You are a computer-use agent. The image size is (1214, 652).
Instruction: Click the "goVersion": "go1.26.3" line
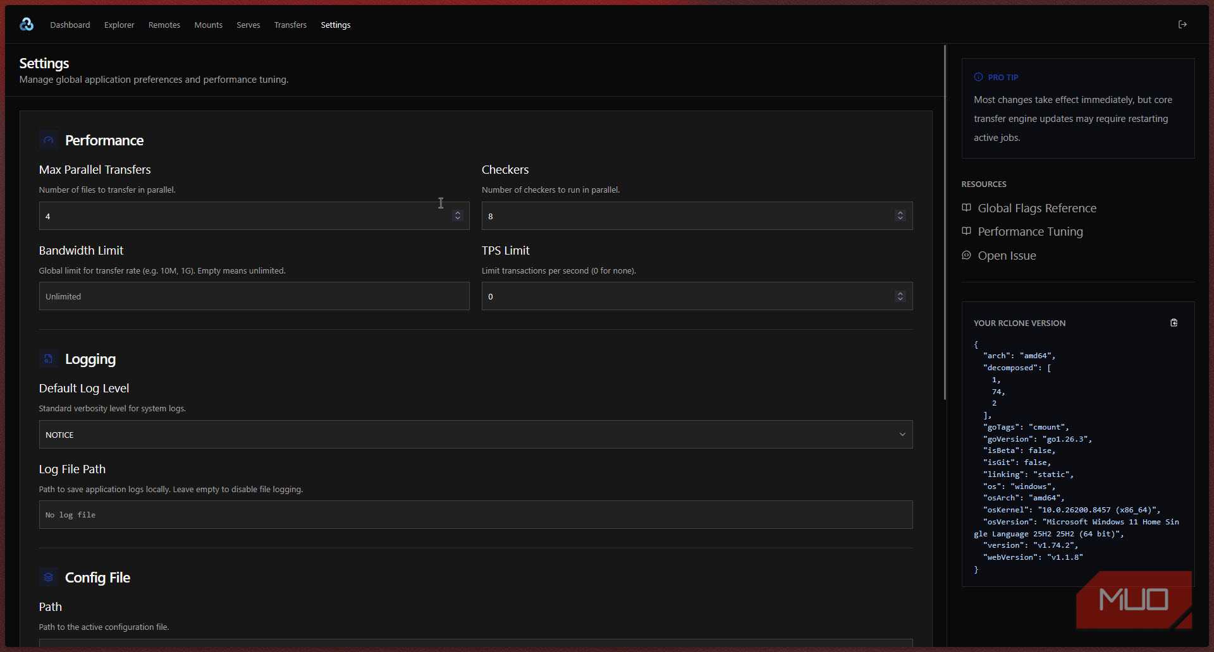click(1038, 438)
